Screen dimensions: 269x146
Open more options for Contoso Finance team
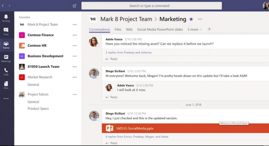(x=75, y=35)
